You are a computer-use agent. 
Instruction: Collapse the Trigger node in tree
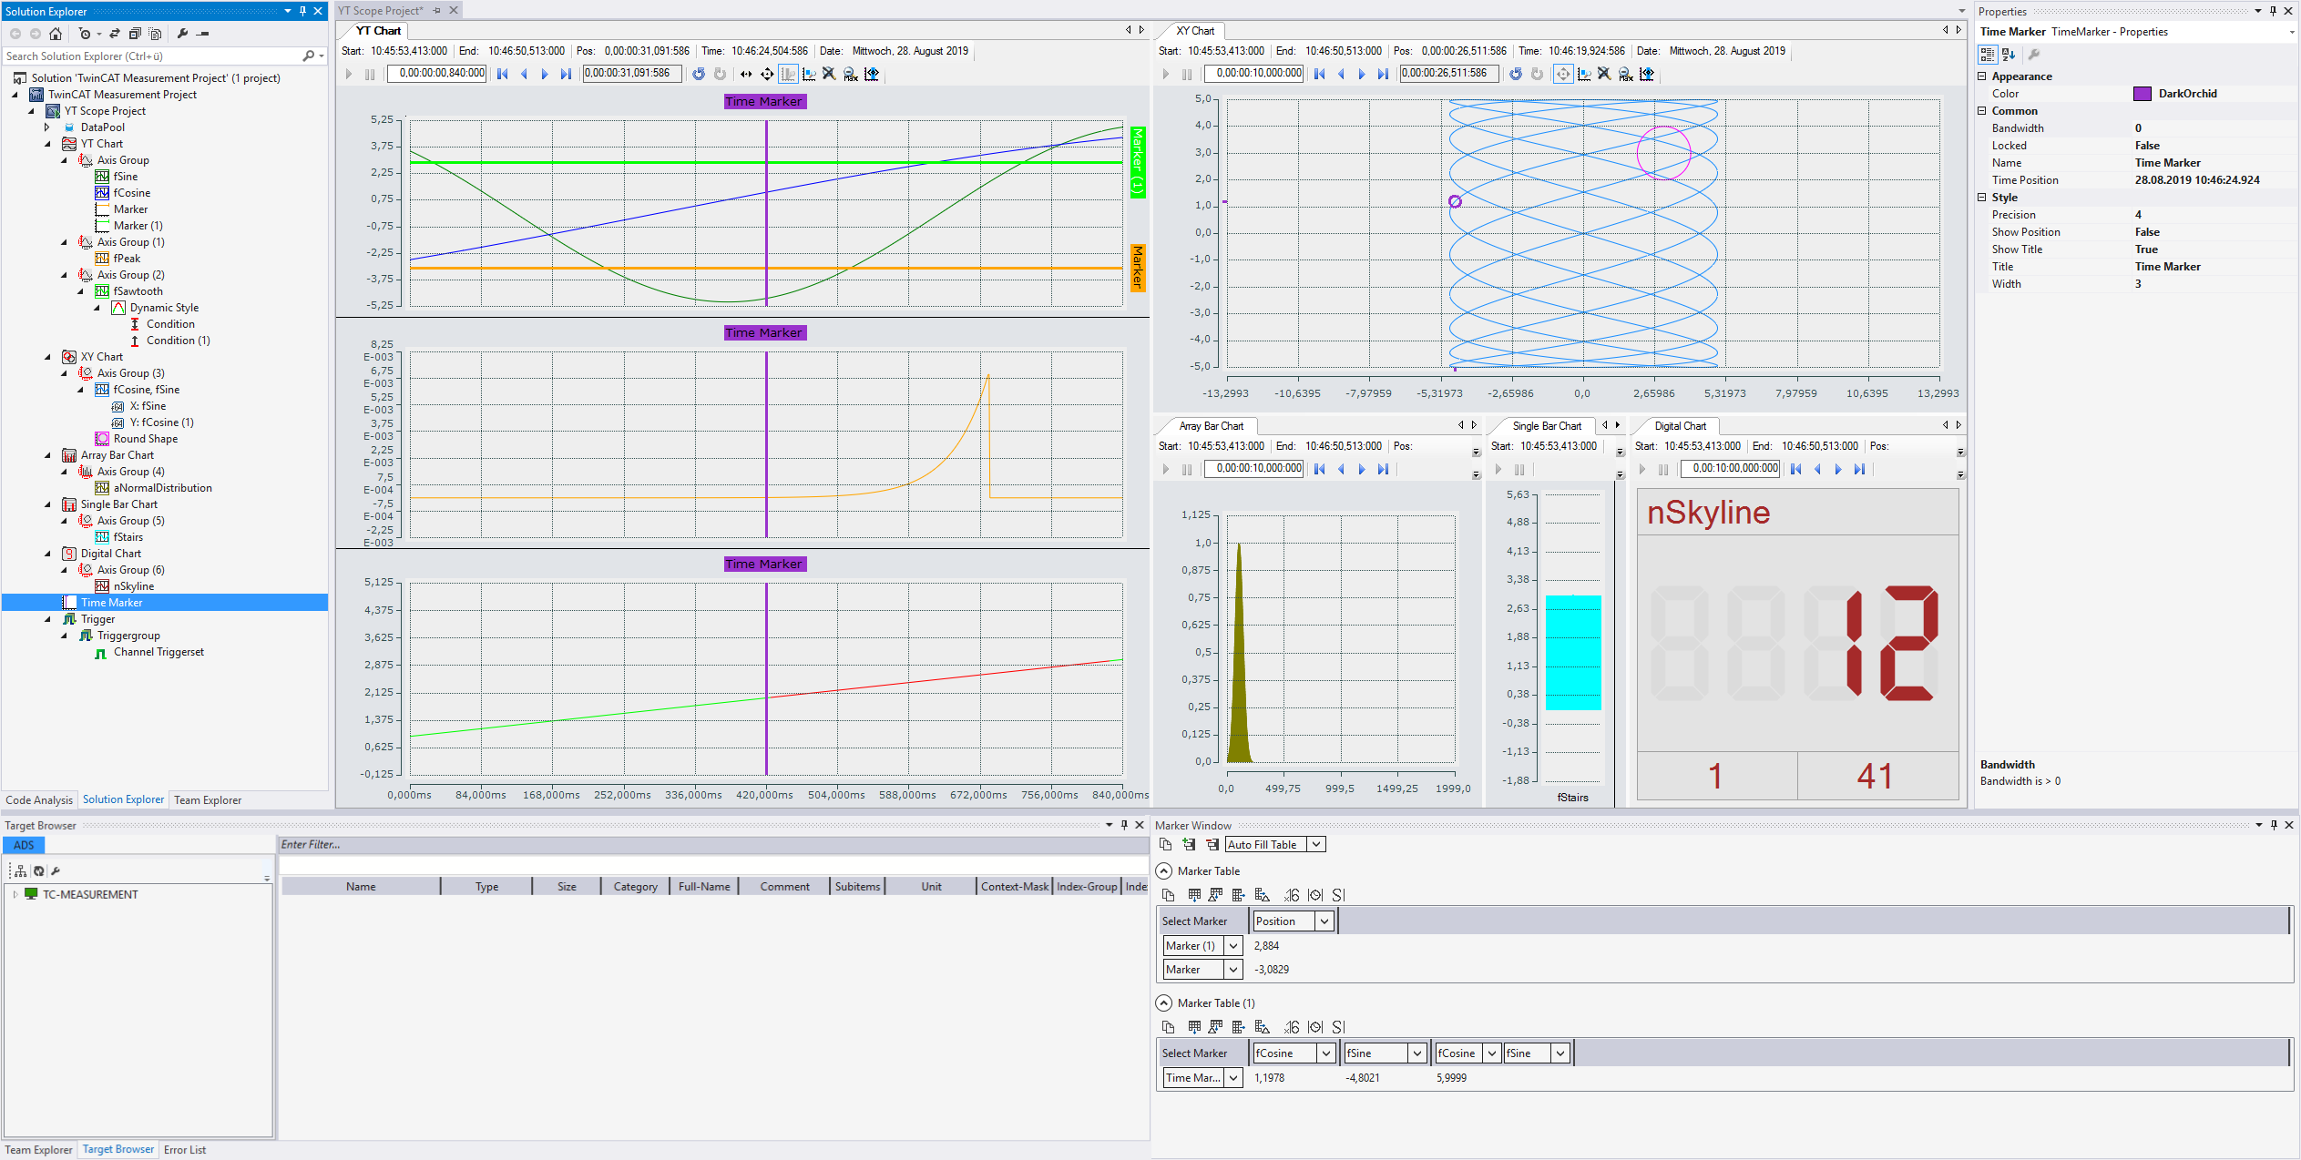point(47,619)
